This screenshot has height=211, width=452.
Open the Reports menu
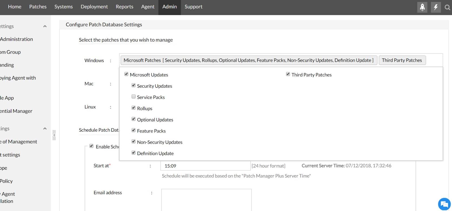[x=124, y=7]
